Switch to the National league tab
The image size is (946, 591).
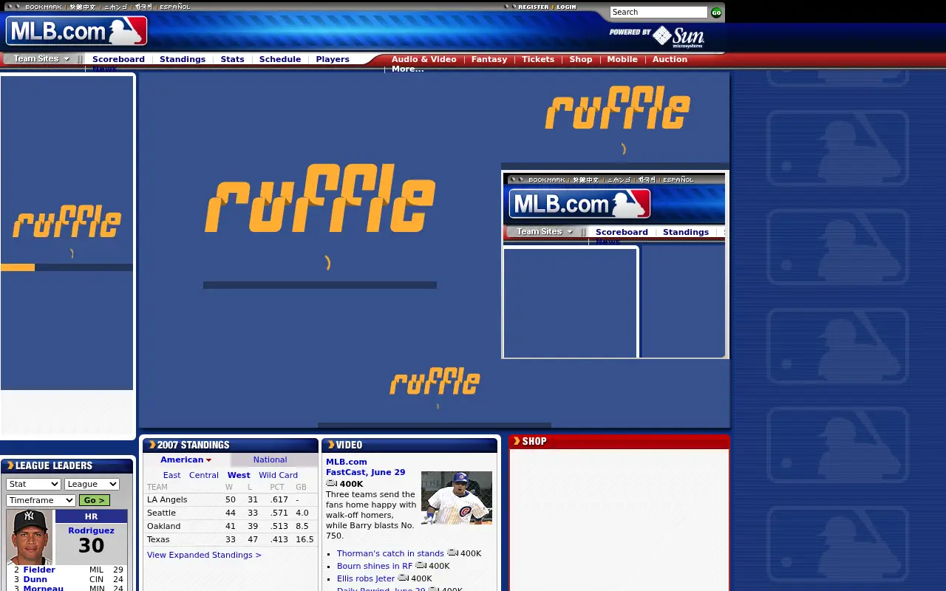click(270, 460)
